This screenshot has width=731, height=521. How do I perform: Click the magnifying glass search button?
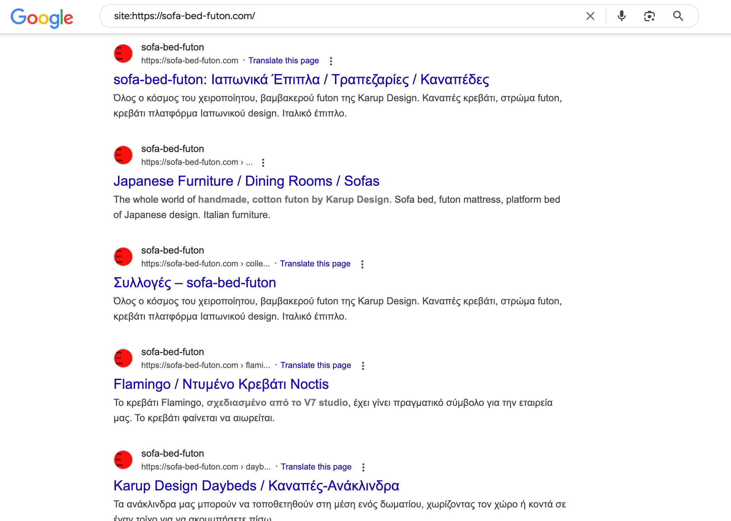coord(678,16)
